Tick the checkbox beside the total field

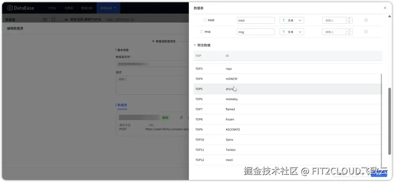[x=205, y=20]
